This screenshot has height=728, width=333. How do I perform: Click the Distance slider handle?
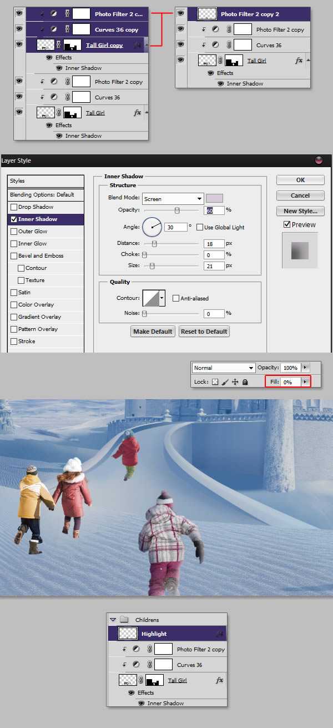[155, 244]
